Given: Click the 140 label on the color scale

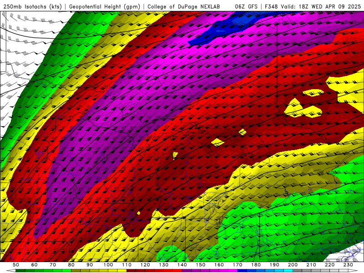Looking at the screenshot, I should (x=182, y=265).
